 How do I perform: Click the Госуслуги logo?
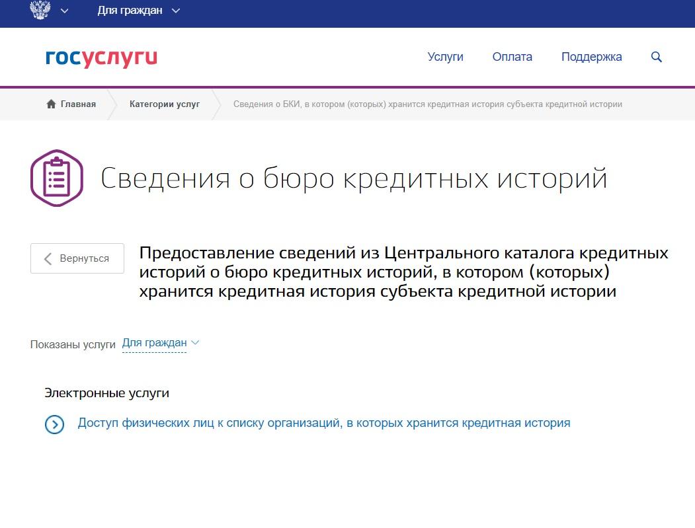[101, 57]
